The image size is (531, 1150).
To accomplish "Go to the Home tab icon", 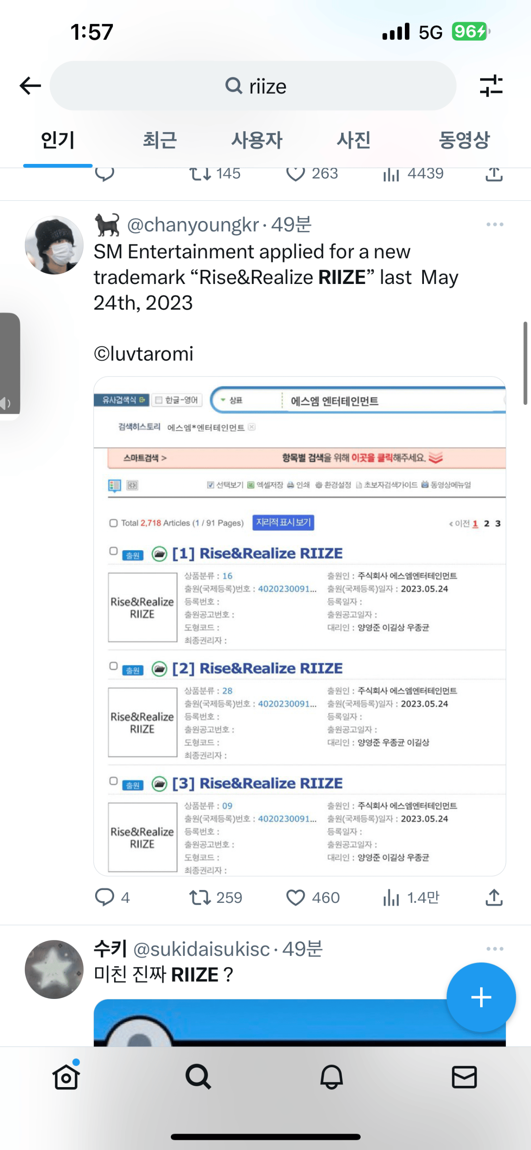I will click(x=66, y=1077).
